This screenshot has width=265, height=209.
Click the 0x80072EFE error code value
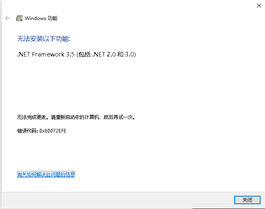[53, 131]
